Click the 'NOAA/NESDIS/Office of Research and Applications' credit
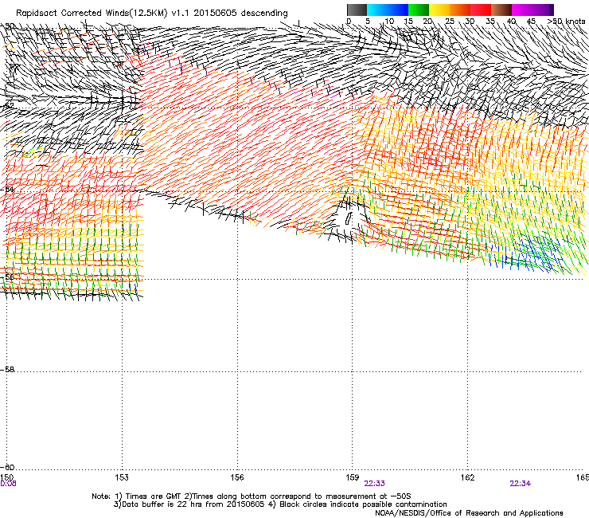Screen dimensions: 589x518 tap(469, 513)
